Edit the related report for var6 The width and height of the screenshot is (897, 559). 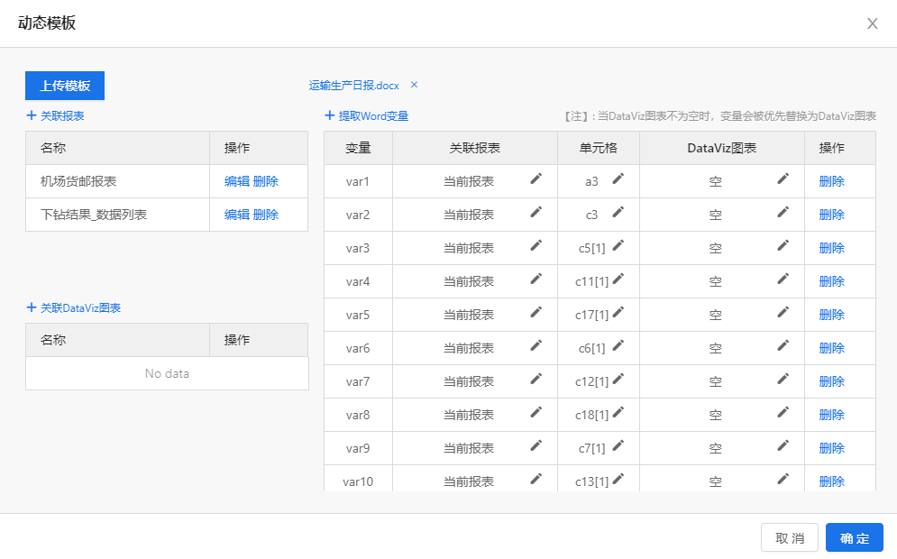click(x=536, y=345)
